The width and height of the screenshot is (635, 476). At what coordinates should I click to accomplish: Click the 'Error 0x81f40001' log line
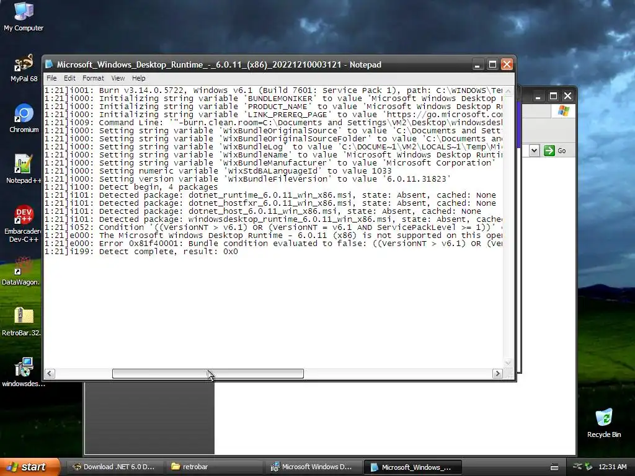pos(273,244)
